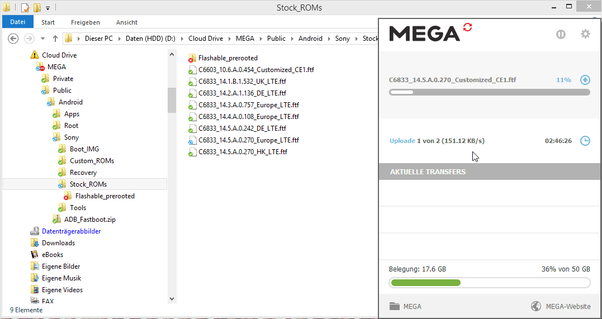Select Eigene Bilder in navigation tree
Image resolution: width=602 pixels, height=319 pixels.
coord(61,266)
